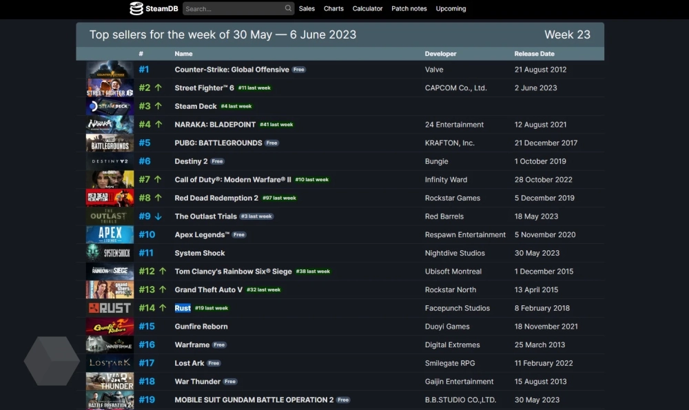689x410 pixels.
Task: Click the search magnifier icon
Action: 288,8
